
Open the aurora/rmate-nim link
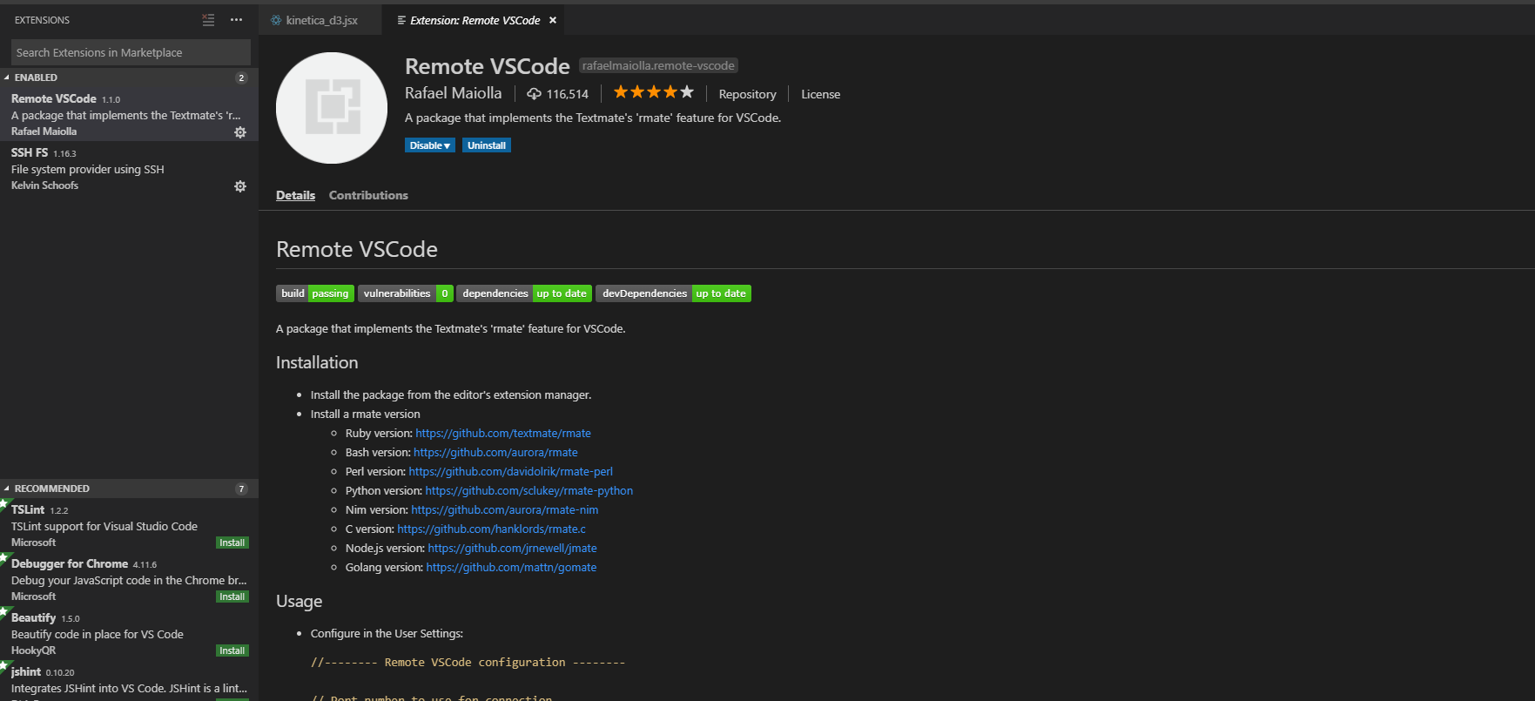505,509
